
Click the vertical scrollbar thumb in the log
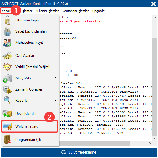pos(154,87)
